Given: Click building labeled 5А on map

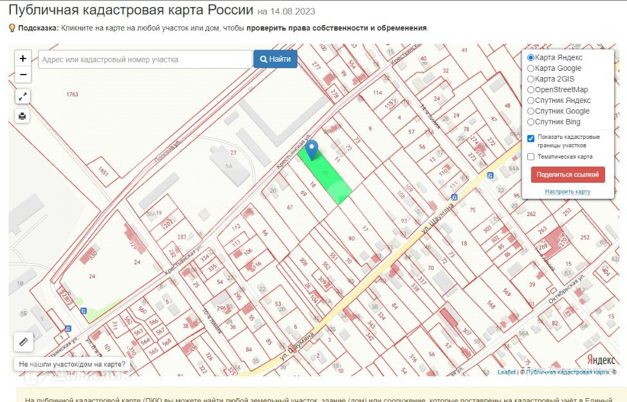Looking at the screenshot, I should (x=229, y=167).
